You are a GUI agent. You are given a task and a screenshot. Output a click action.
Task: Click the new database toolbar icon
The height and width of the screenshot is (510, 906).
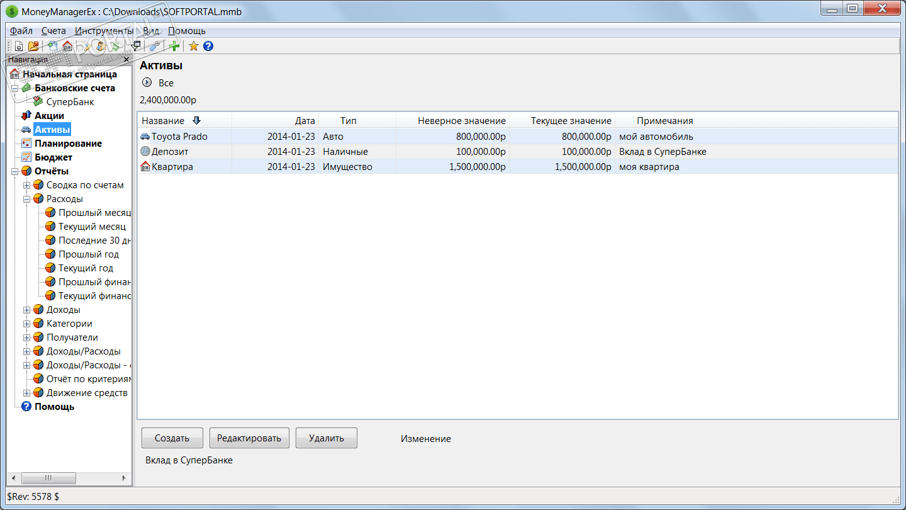pyautogui.click(x=19, y=46)
